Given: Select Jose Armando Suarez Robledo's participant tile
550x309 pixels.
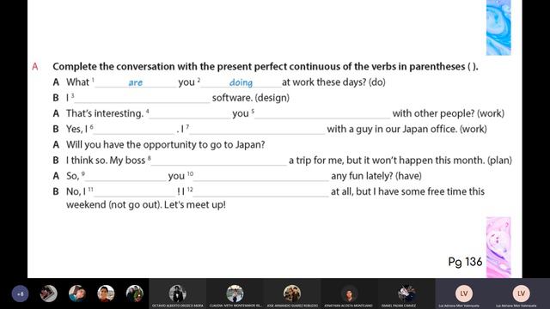Looking at the screenshot, I should (292, 294).
